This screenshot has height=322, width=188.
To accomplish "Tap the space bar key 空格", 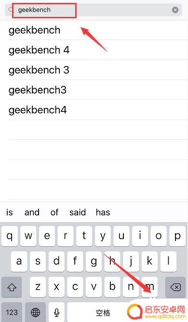I will tap(103, 312).
